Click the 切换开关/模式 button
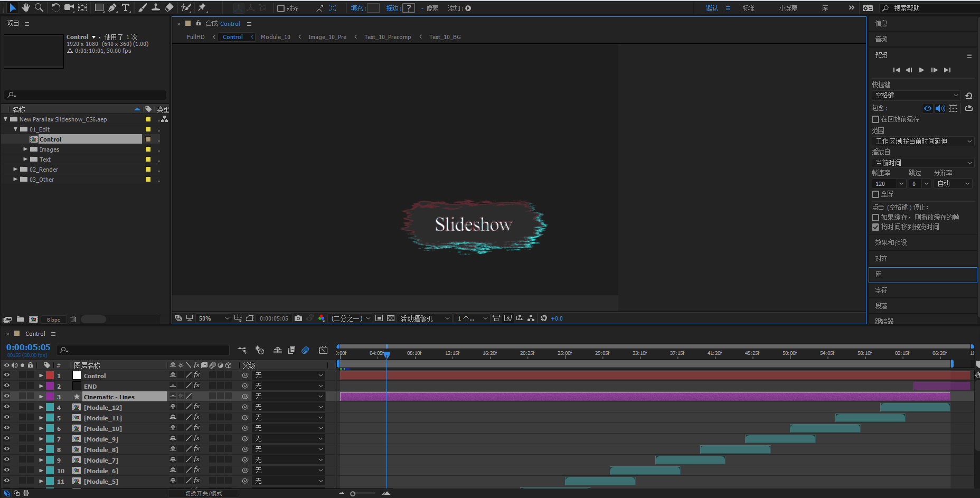The image size is (980, 498). [204, 493]
